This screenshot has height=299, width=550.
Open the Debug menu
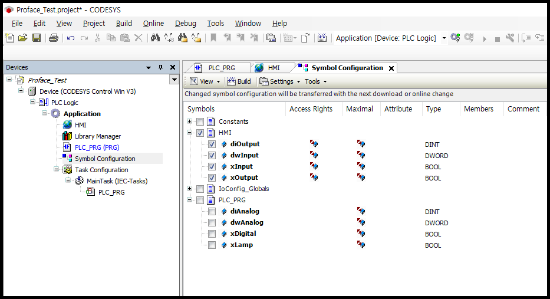tap(186, 24)
